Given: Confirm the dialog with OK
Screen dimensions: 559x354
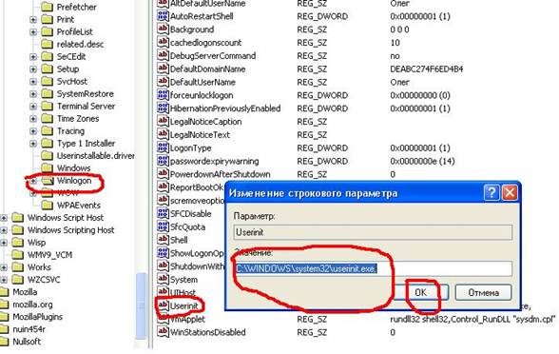Looking at the screenshot, I should tap(420, 292).
